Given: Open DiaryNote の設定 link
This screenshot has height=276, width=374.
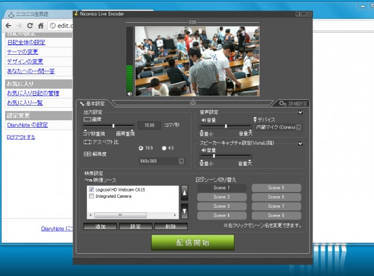Looking at the screenshot, I should pyautogui.click(x=27, y=125).
